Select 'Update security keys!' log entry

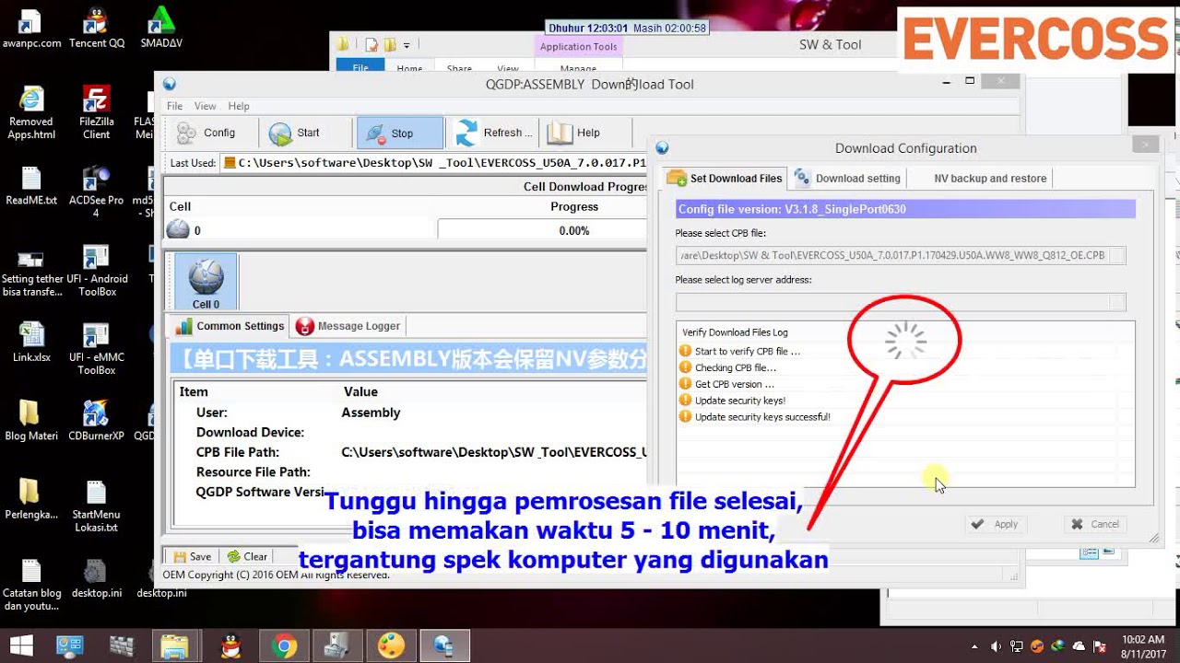(x=732, y=401)
